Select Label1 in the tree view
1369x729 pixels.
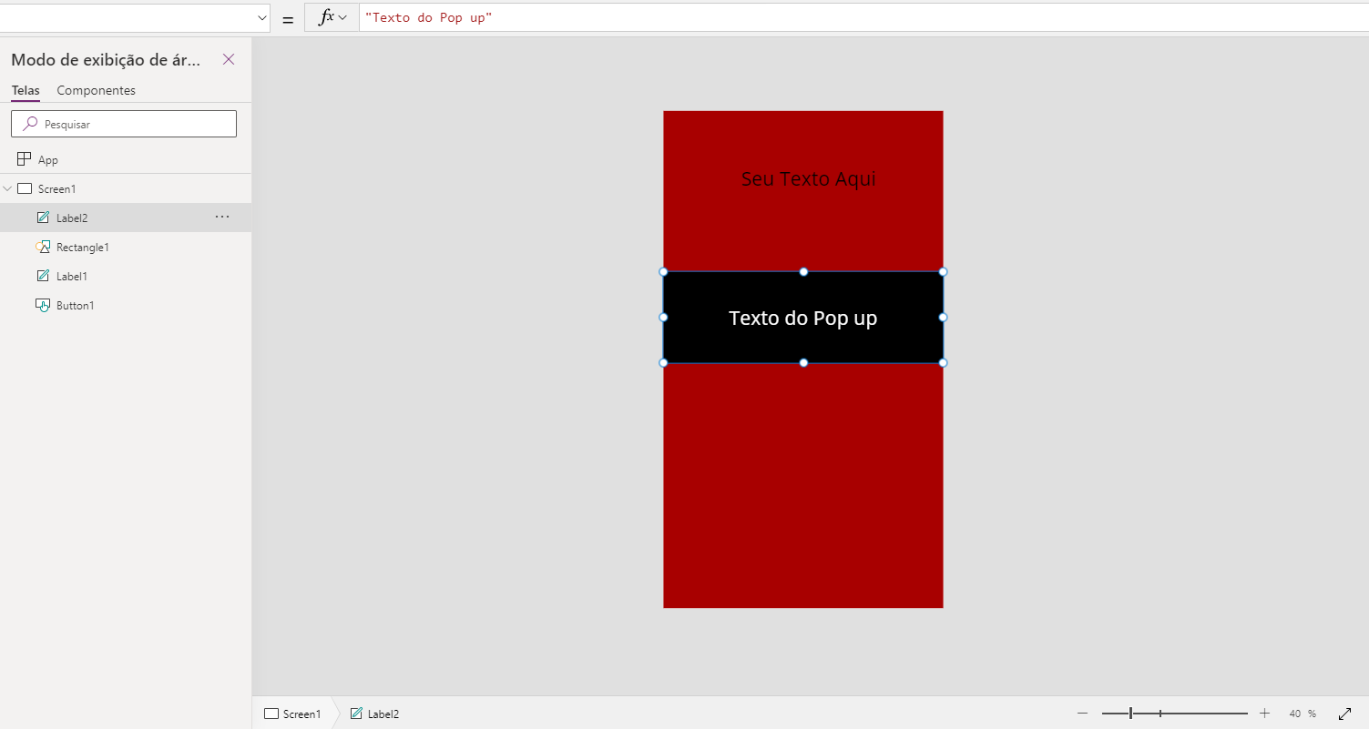pos(126,276)
